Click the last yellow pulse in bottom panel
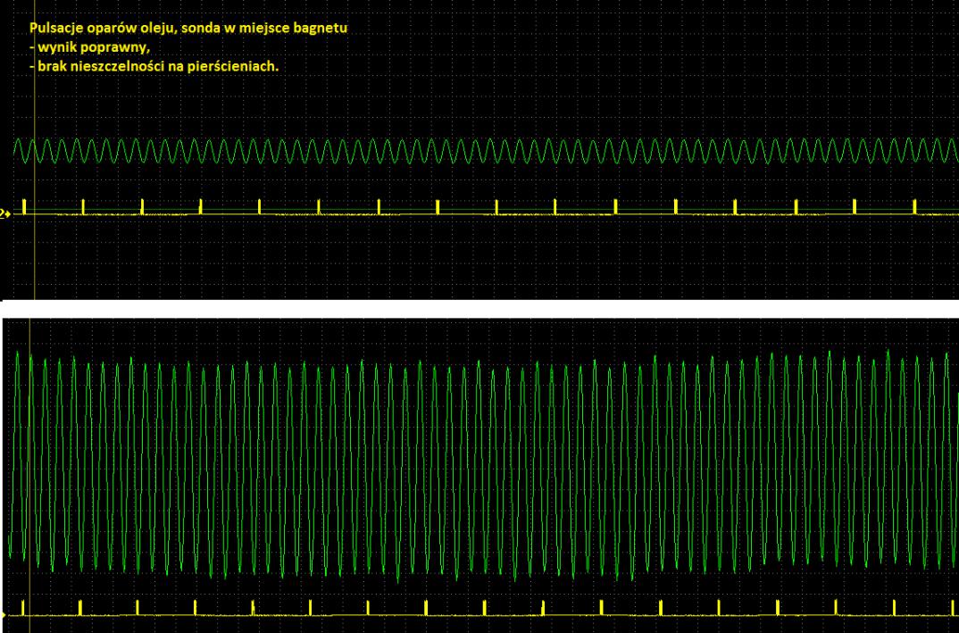Screen dimensions: 959x633 click(x=951, y=607)
